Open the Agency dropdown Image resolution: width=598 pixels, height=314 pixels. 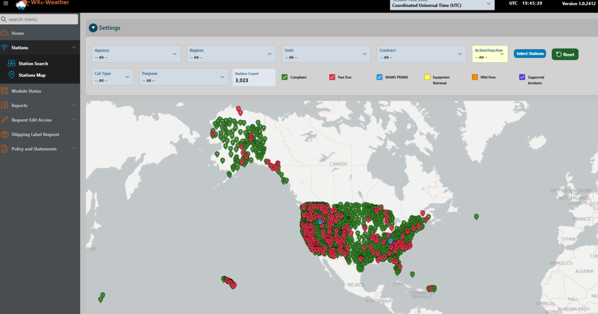136,54
